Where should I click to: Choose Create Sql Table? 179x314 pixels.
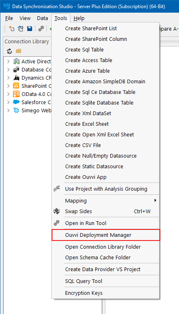tap(105, 50)
